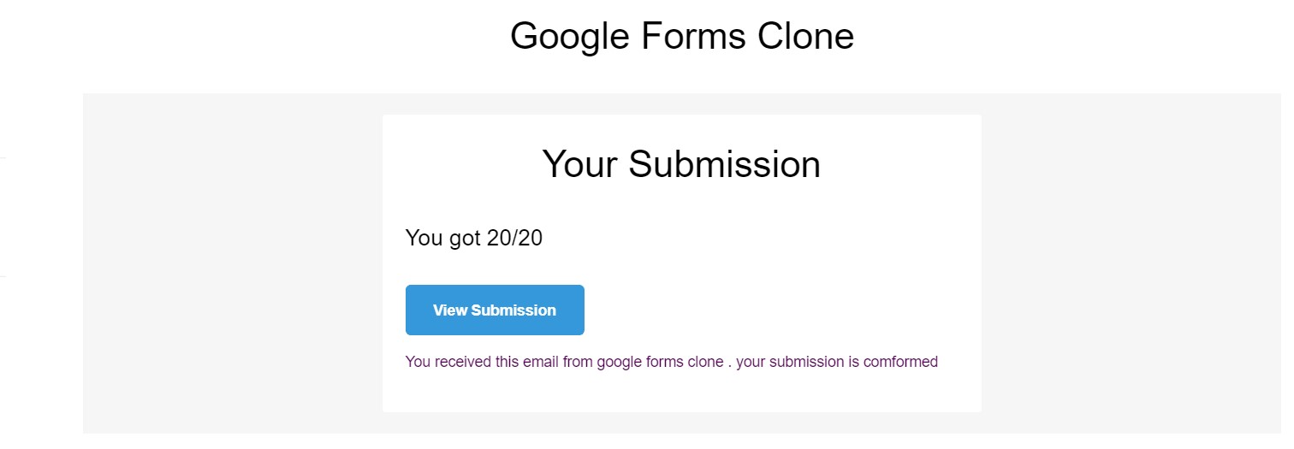Click the Google Forms Clone page title
The height and width of the screenshot is (449, 1294).
point(681,36)
